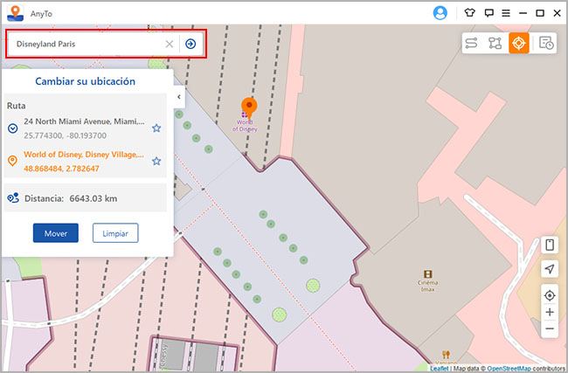Open the OpenStreetMap link
Image resolution: width=568 pixels, height=373 pixels.
[x=509, y=369]
